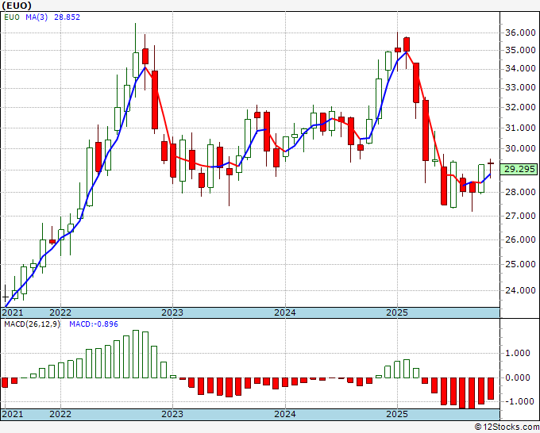540x433 pixels.
Task: Click the 24.000 price axis label
Action: (x=520, y=290)
